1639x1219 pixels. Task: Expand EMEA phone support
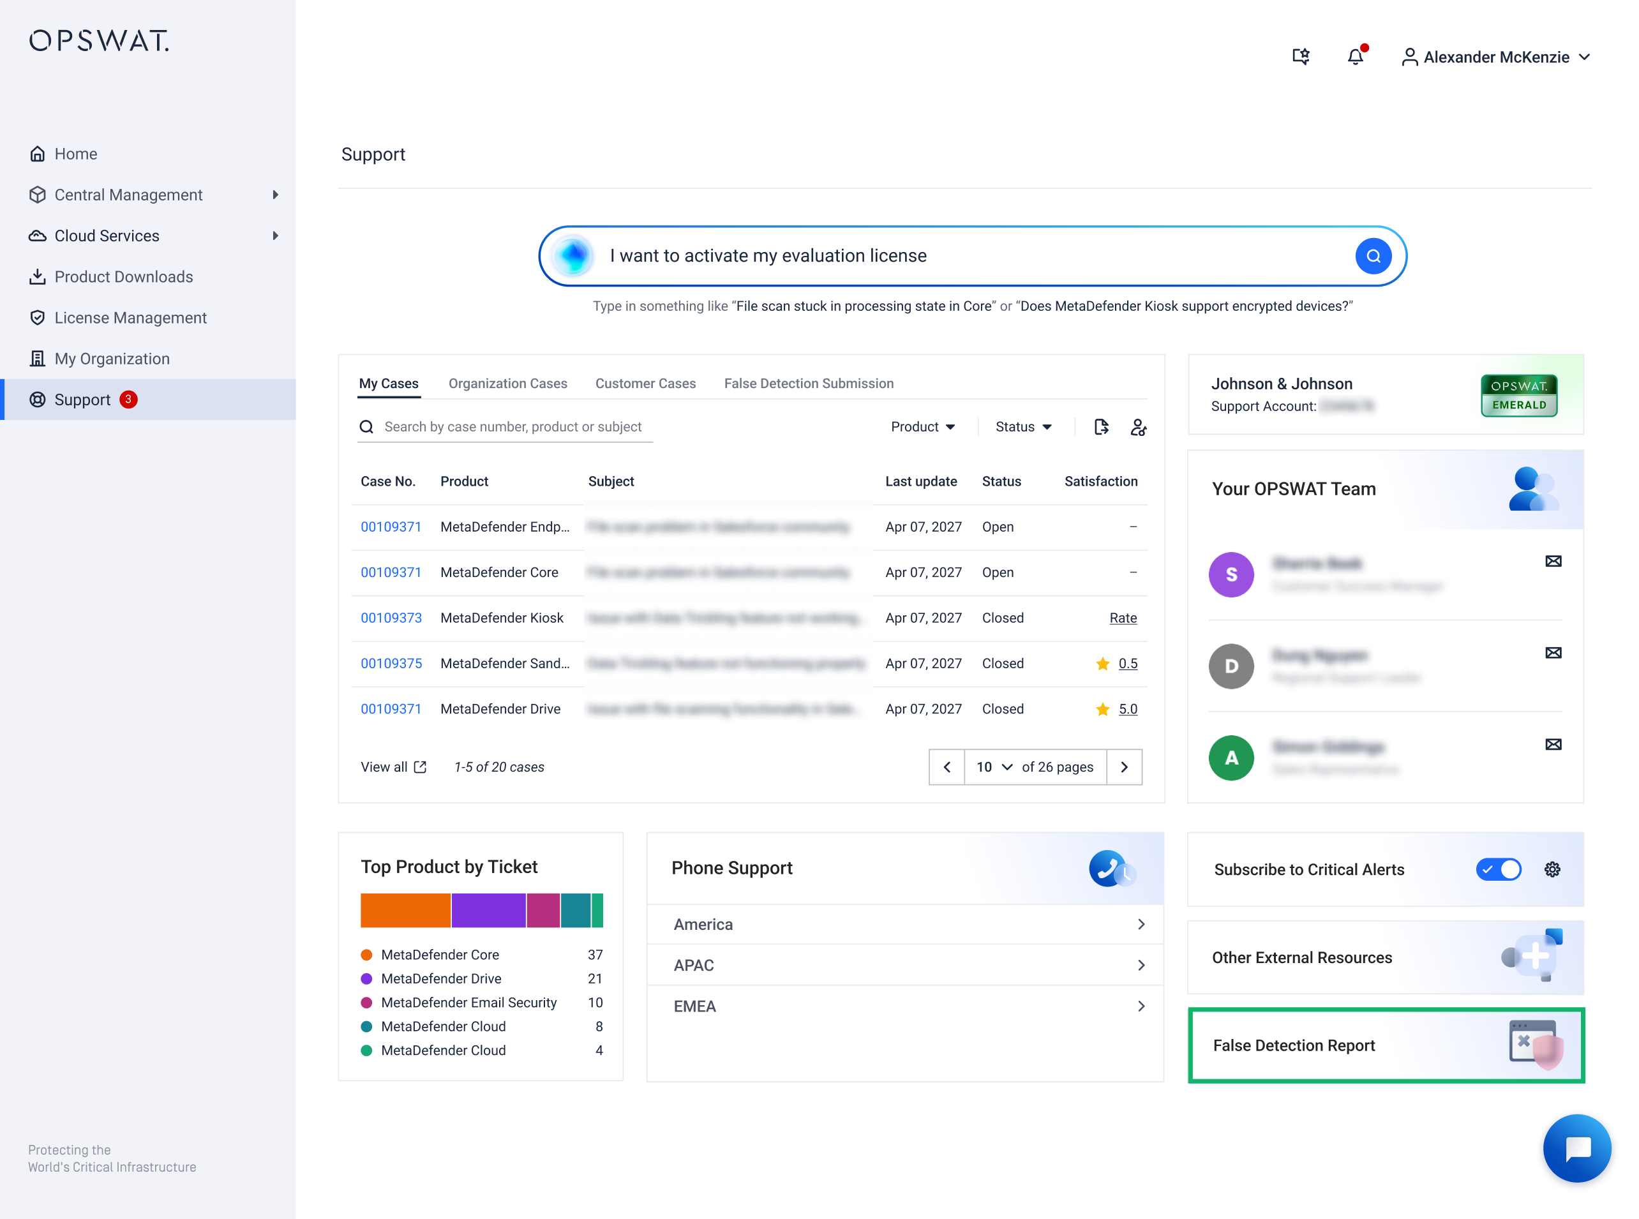click(x=905, y=1006)
